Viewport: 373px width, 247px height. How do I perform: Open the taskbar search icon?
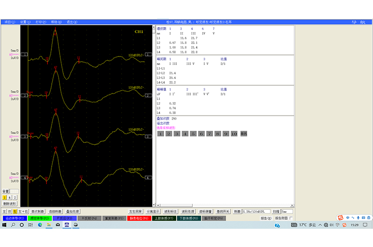[13, 225]
